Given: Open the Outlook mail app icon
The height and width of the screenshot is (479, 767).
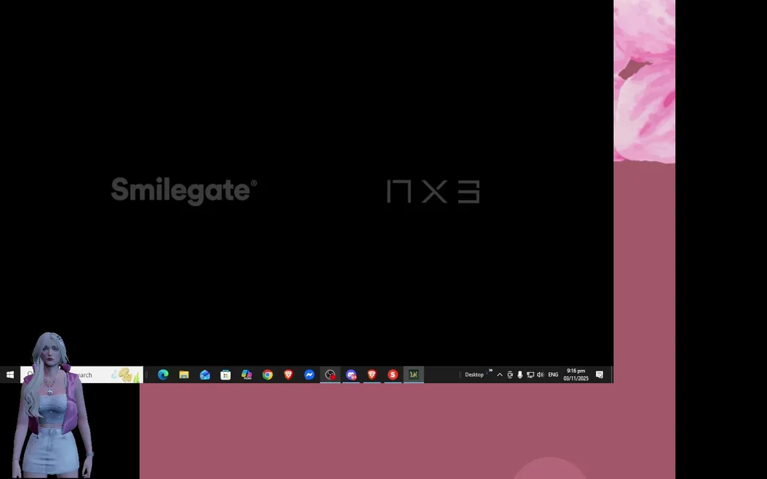Looking at the screenshot, I should tap(204, 375).
